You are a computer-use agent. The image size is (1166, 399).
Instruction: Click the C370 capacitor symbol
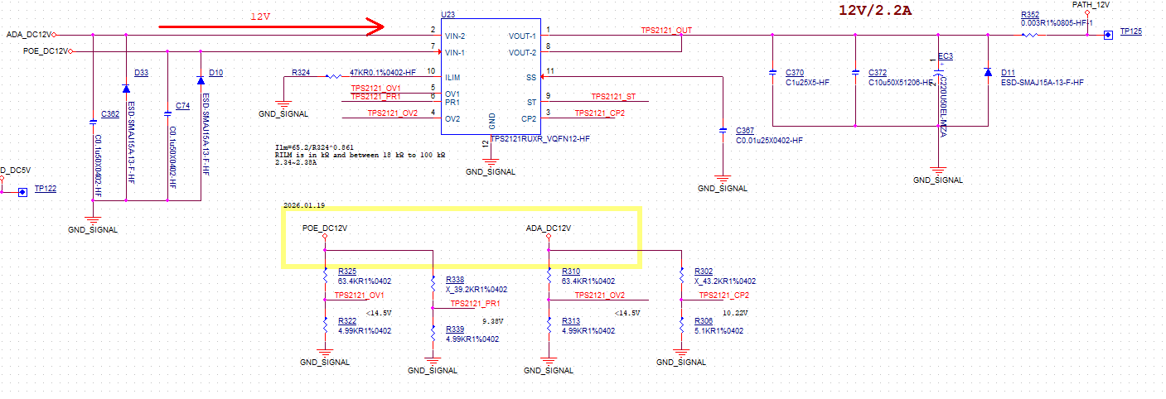(x=772, y=72)
